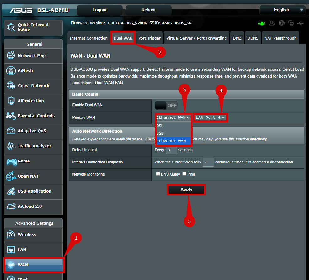Open the Dual WAN FAQ link
Image resolution: width=309 pixels, height=280 pixels.
click(109, 83)
